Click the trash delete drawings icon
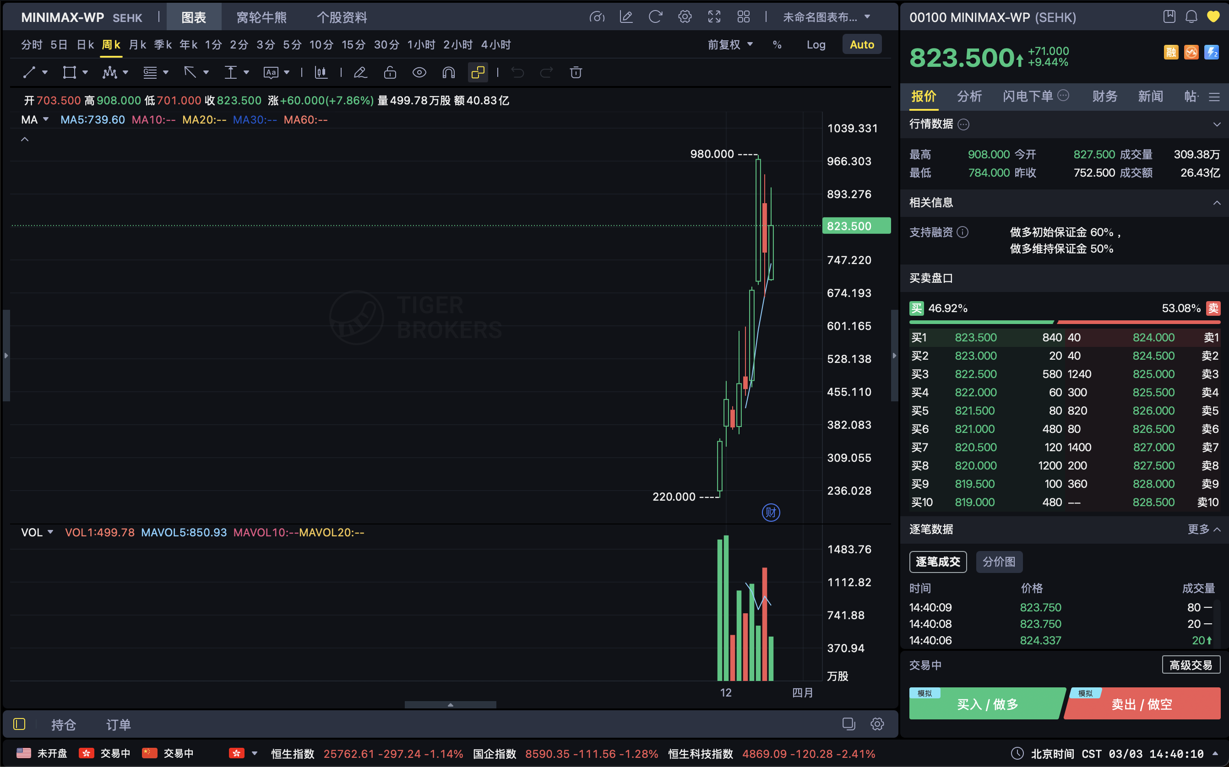The width and height of the screenshot is (1229, 767). click(576, 73)
